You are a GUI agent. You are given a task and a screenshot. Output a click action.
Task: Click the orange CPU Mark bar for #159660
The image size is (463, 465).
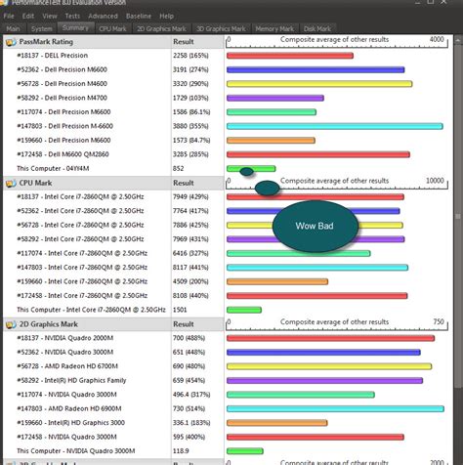tap(277, 281)
